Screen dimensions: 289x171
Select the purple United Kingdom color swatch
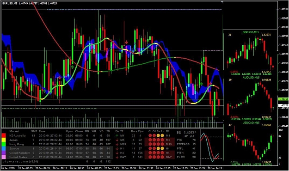(x=4, y=153)
